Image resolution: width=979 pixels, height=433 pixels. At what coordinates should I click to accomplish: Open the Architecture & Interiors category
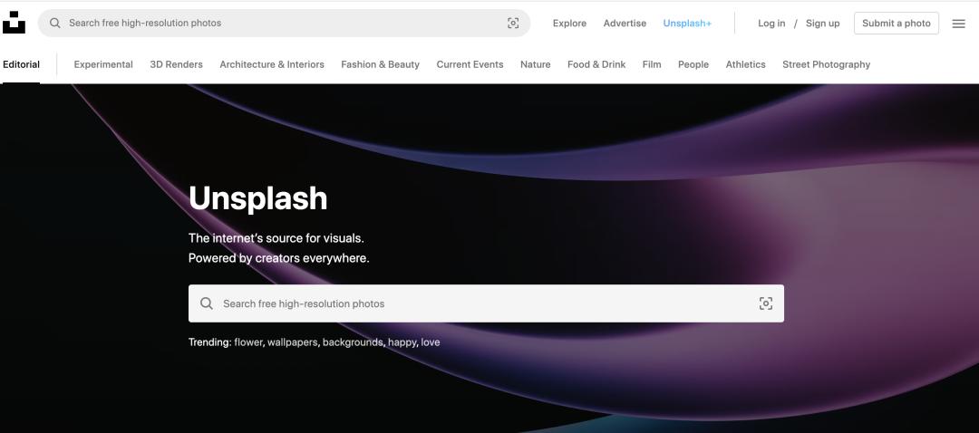click(x=271, y=64)
